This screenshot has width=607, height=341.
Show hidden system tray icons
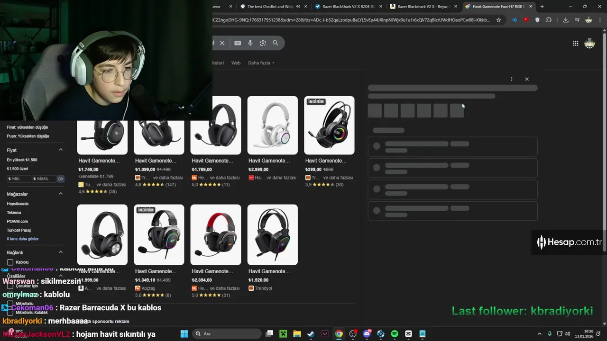point(539,334)
